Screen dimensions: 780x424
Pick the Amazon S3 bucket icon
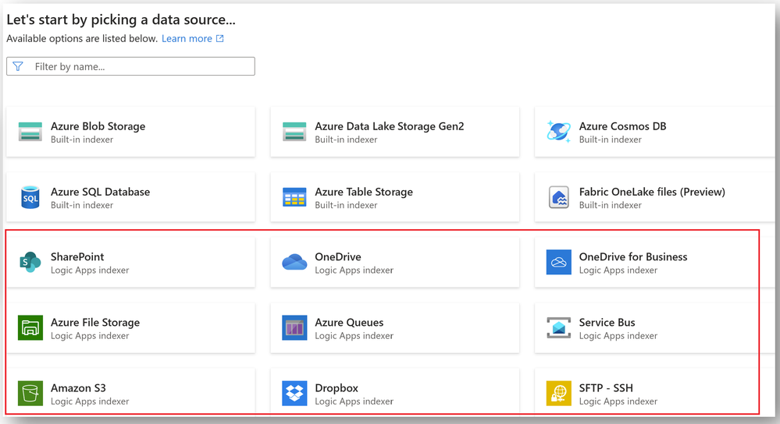30,394
